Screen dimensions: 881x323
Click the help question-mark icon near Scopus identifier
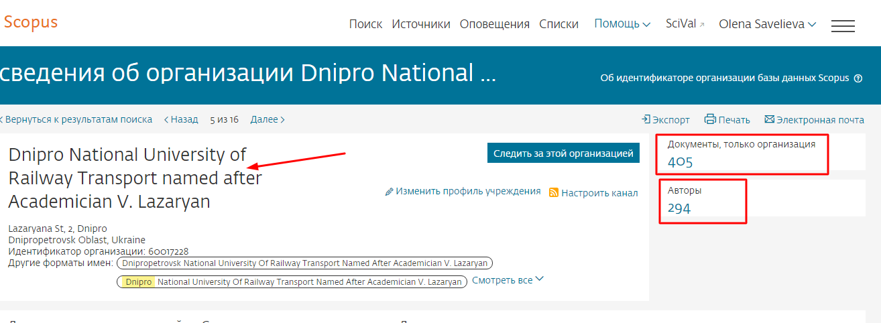(858, 78)
